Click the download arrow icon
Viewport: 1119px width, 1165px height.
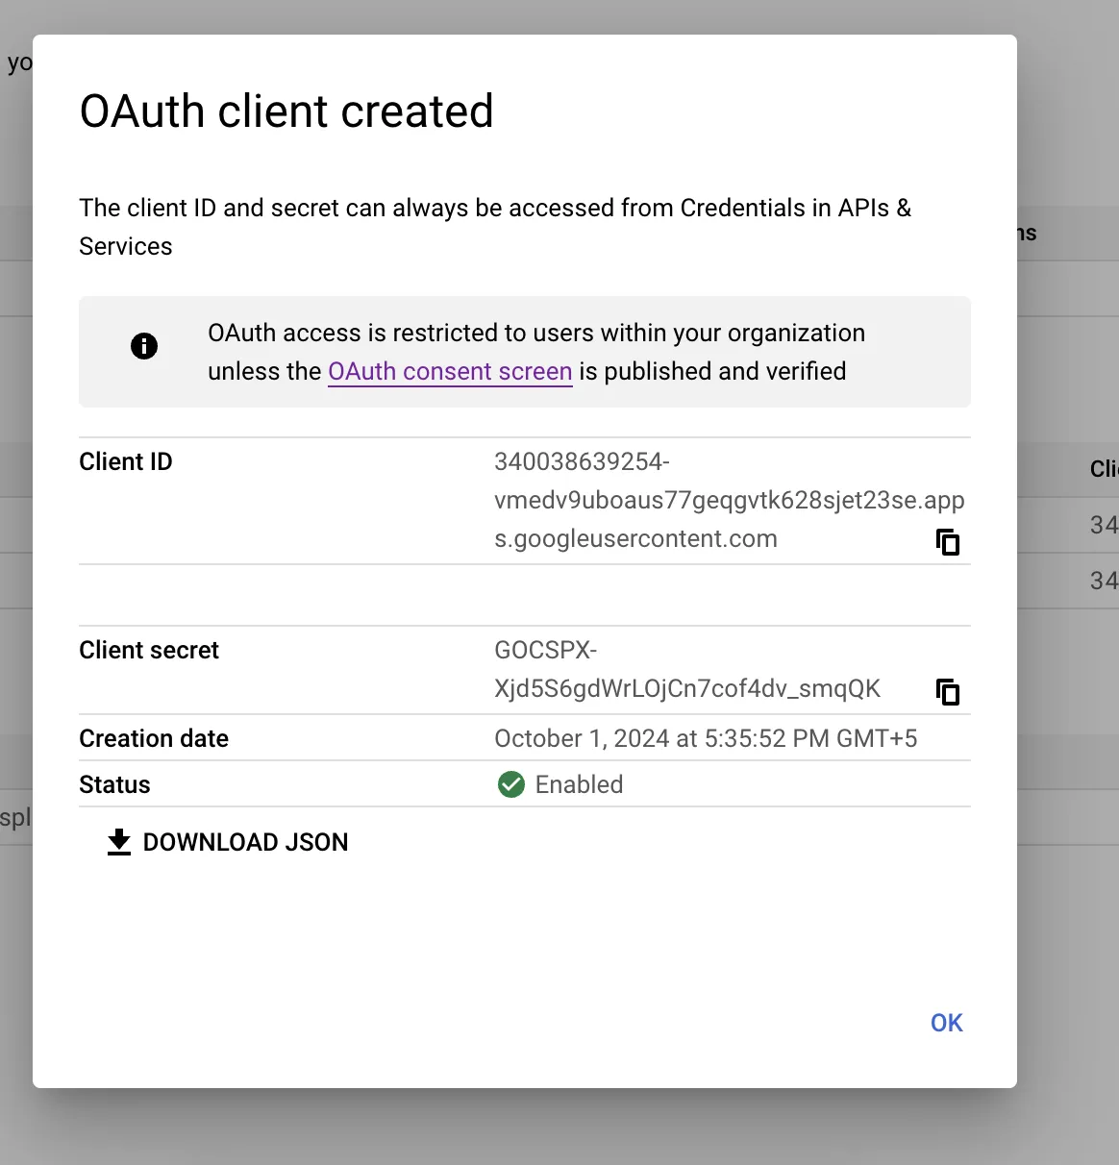(x=119, y=842)
